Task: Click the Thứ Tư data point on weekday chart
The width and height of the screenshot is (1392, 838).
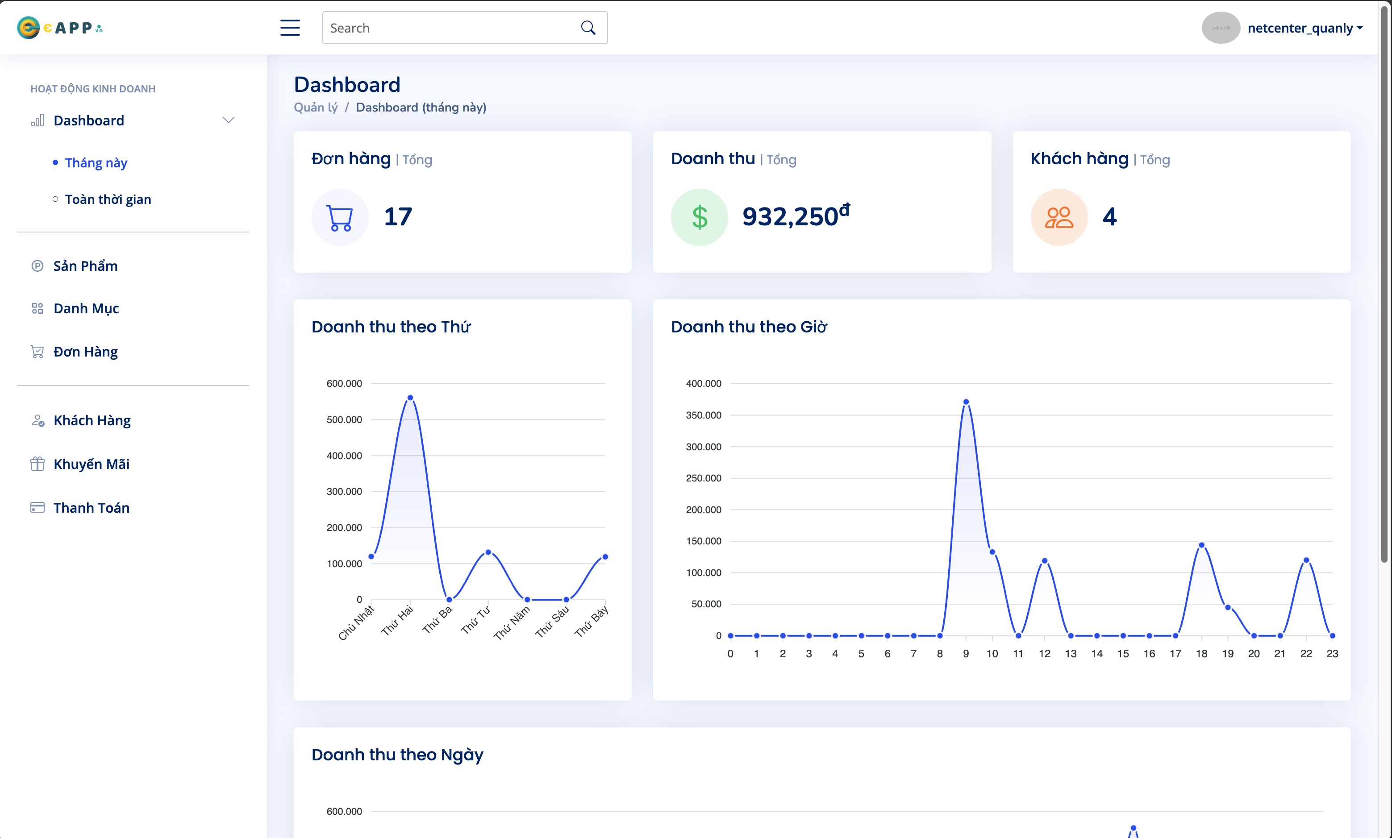Action: pyautogui.click(x=488, y=552)
